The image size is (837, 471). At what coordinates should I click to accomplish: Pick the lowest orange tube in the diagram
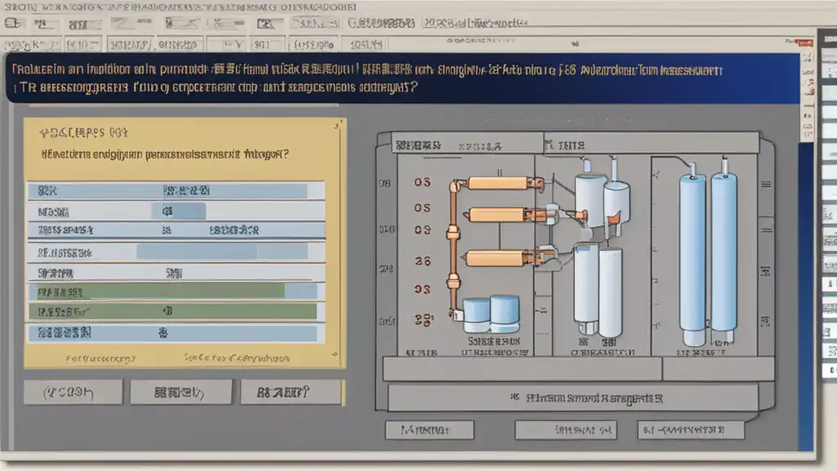[x=495, y=259]
